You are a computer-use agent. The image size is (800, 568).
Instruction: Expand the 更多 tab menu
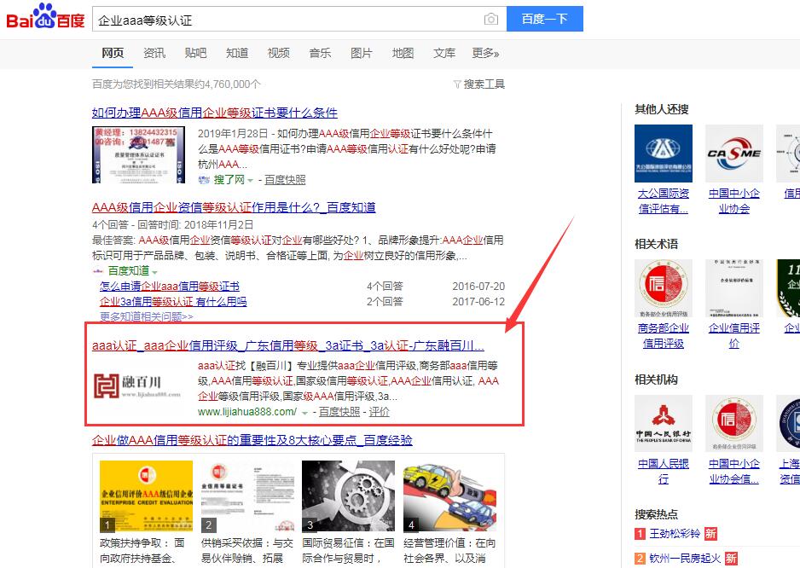tap(485, 53)
